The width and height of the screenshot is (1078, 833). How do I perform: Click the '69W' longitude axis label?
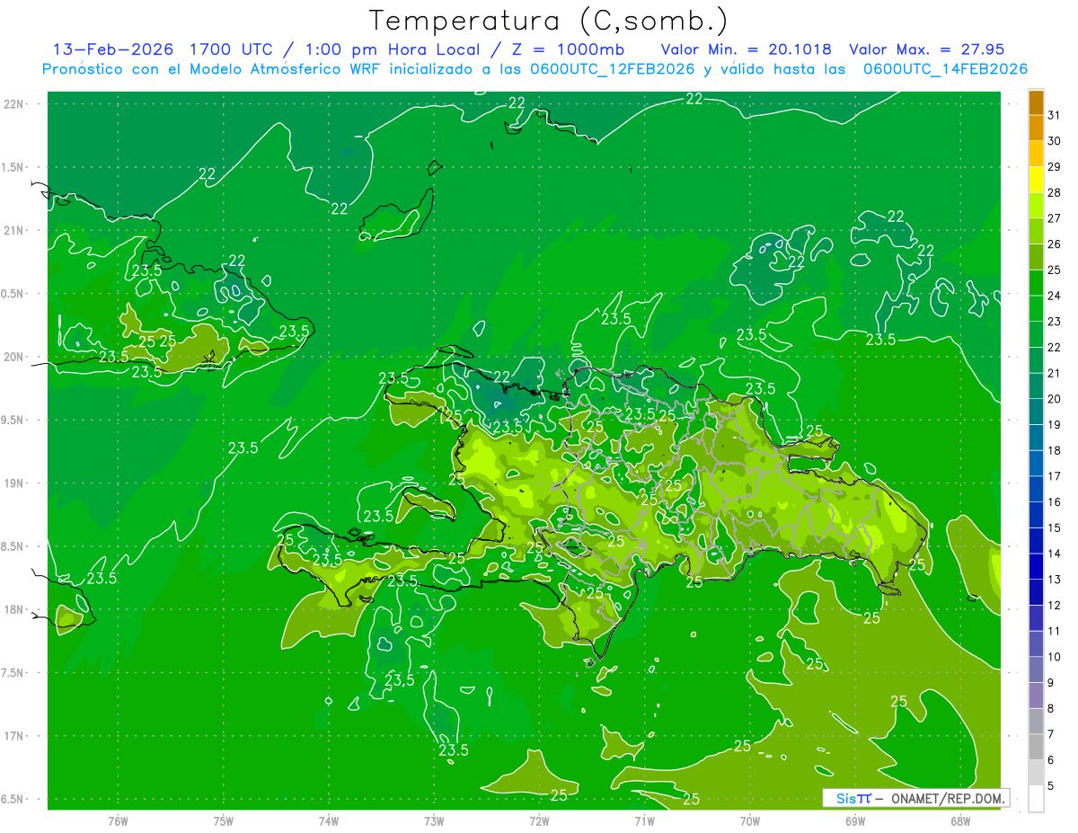coord(855,820)
